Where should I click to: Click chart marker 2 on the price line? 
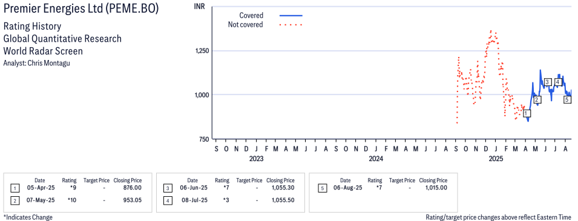click(x=537, y=100)
